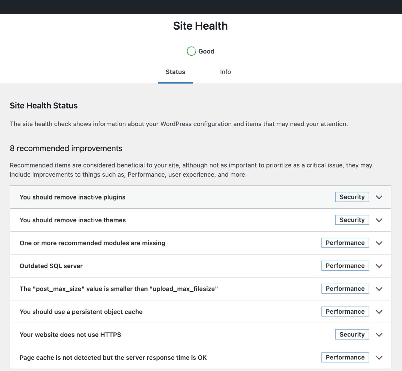Screen dimensions: 402x371
Task: Click Security badge on inactive themes row
Action: (352, 220)
